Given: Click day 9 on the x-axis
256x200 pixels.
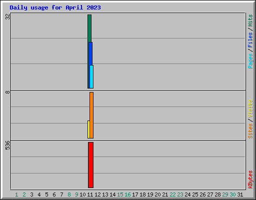Looking at the screenshot, I should pyautogui.click(x=76, y=194).
